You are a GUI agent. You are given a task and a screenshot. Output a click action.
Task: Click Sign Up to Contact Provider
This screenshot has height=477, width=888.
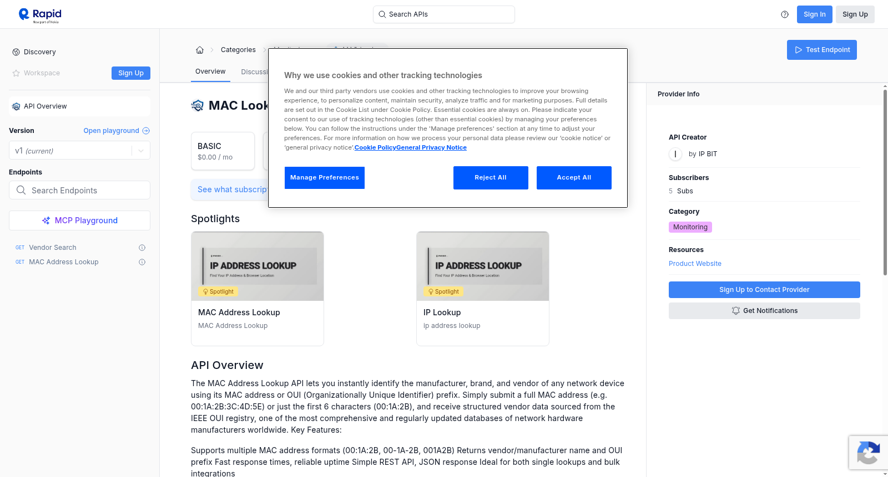764,290
